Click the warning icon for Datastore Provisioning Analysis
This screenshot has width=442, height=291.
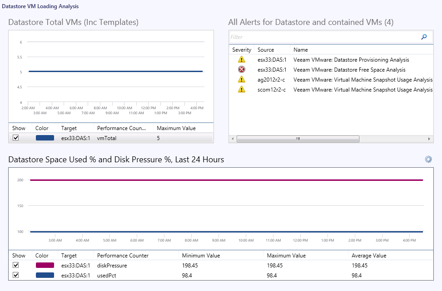(x=241, y=59)
